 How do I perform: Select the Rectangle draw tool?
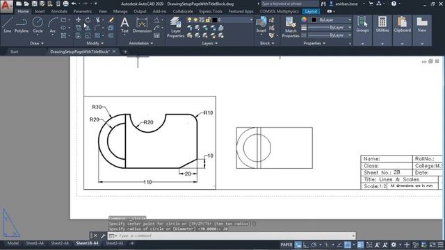pyautogui.click(x=63, y=20)
